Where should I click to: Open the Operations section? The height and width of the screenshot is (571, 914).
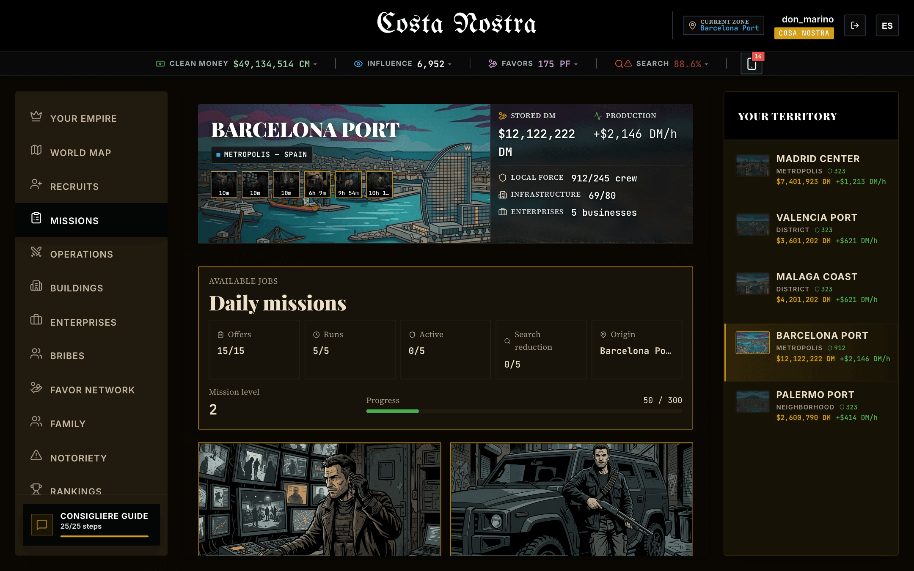tap(91, 254)
